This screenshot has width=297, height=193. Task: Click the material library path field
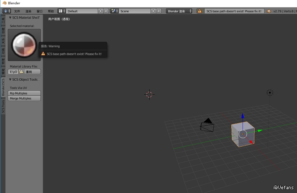click(13, 72)
